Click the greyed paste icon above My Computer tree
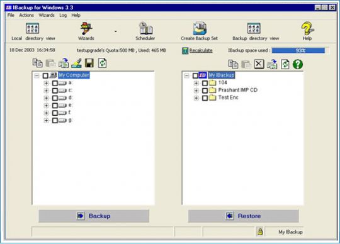The height and width of the screenshot is (244, 340). pyautogui.click(x=50, y=63)
